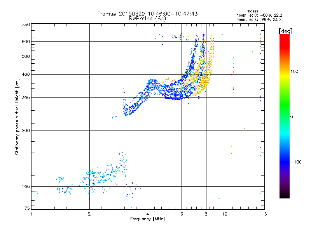Viewport: 311px width, 233px height.
Task: Click the x-axis '10' tick label
Action: [x=225, y=214]
